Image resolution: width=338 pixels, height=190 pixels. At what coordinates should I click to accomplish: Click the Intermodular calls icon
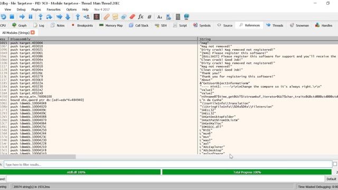pos(168,16)
